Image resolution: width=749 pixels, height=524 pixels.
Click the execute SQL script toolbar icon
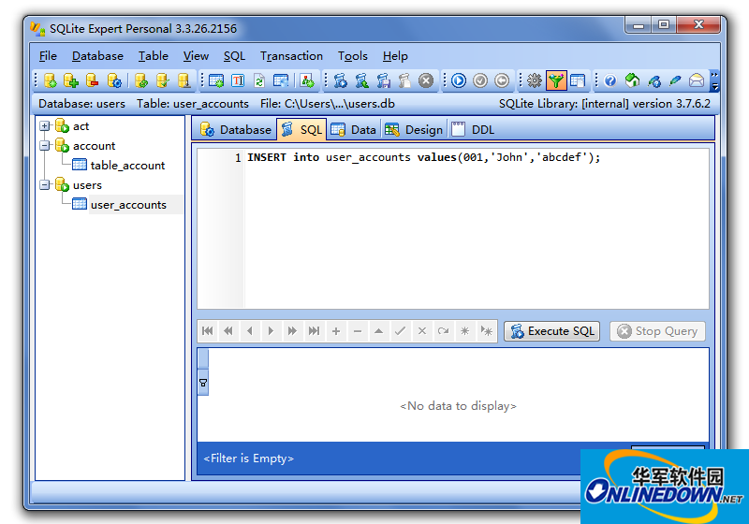coord(341,80)
